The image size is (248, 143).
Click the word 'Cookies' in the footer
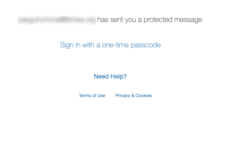144,96
